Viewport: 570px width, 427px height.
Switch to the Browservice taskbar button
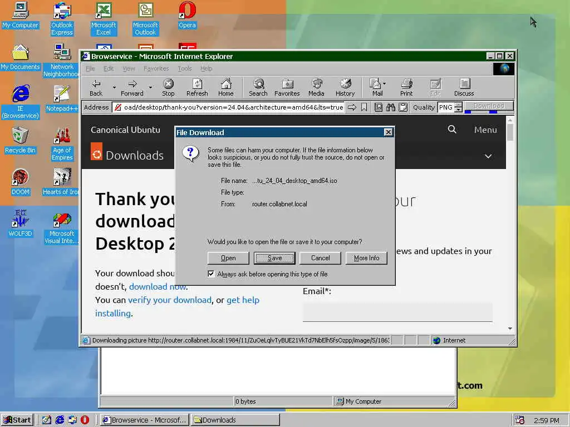click(144, 420)
